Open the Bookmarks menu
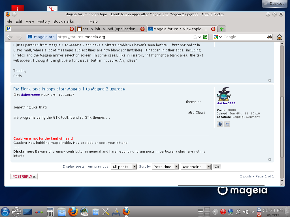The width and height of the screenshot is (290, 217). tap(64, 21)
